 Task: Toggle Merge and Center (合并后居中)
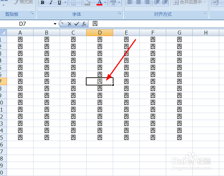point(188,2)
